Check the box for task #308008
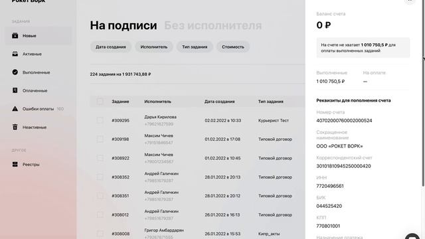 click(x=100, y=234)
